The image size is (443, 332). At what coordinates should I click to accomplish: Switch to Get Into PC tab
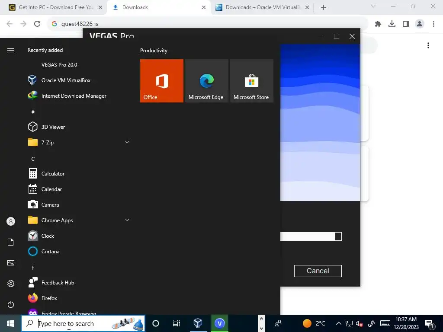[x=55, y=7]
